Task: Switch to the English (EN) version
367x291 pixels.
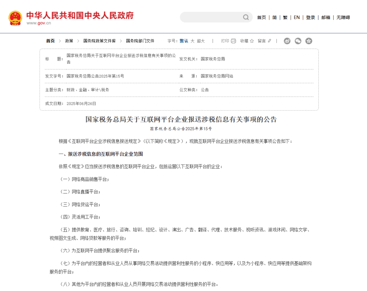Action: click(x=296, y=17)
